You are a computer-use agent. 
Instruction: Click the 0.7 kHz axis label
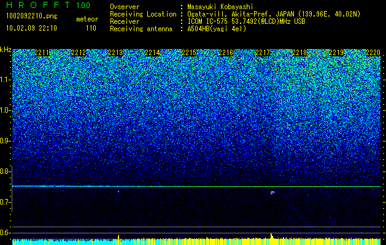click(6, 202)
